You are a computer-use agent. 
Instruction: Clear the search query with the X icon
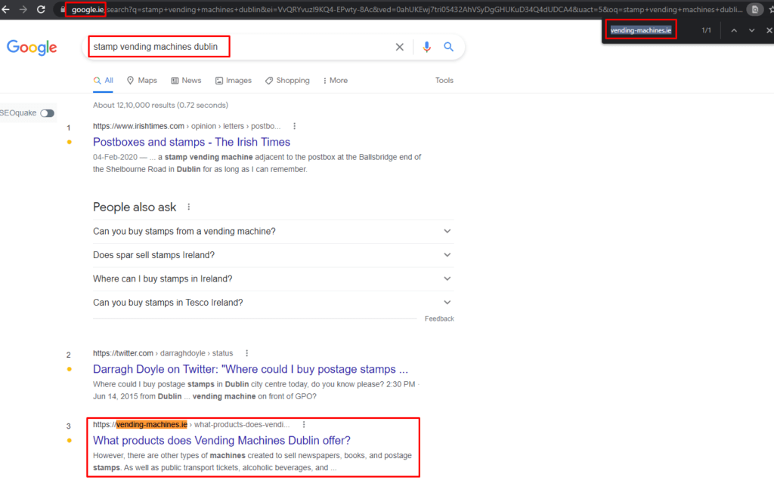click(399, 47)
